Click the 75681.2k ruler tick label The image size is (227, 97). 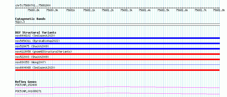pos(108,10)
